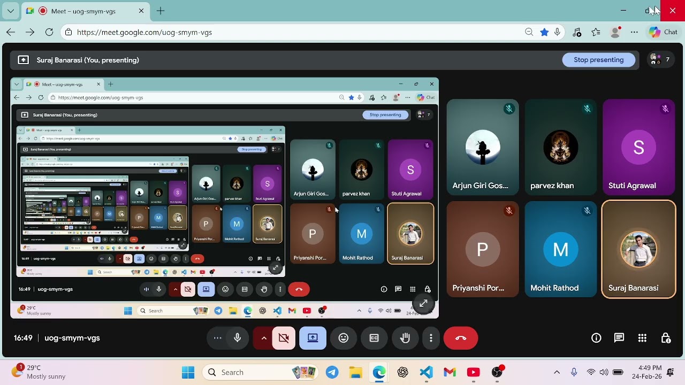
Task: Open more options three-dot menu in call bar
Action: pyautogui.click(x=431, y=338)
